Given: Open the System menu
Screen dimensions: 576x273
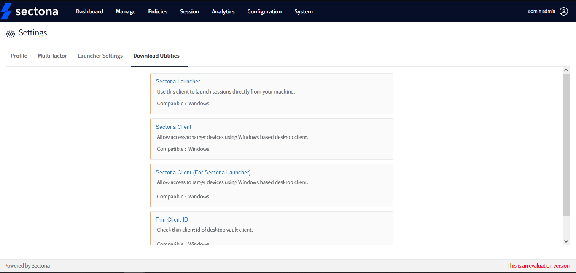Looking at the screenshot, I should (303, 11).
